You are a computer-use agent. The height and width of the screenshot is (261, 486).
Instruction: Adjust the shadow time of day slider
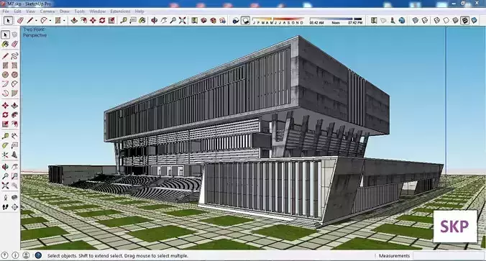pos(336,21)
